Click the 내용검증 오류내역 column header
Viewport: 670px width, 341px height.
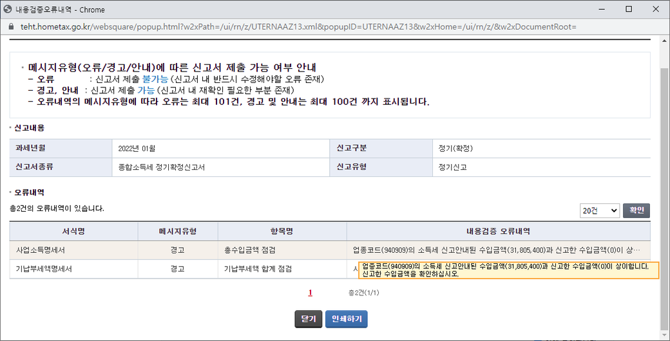point(498,232)
